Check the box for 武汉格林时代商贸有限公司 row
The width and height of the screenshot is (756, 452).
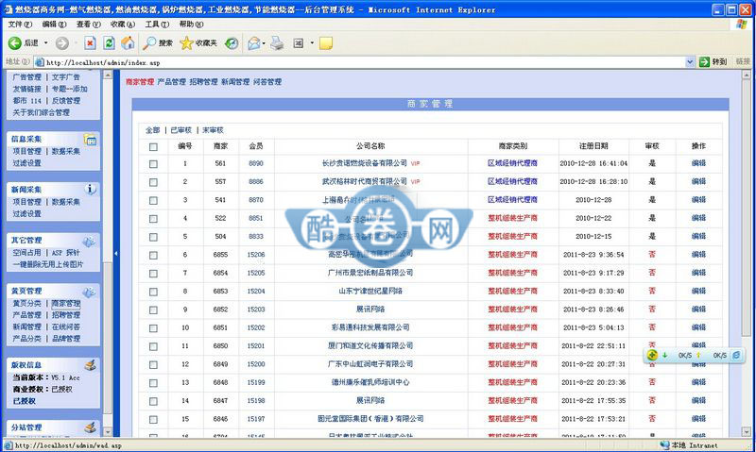coord(153,182)
